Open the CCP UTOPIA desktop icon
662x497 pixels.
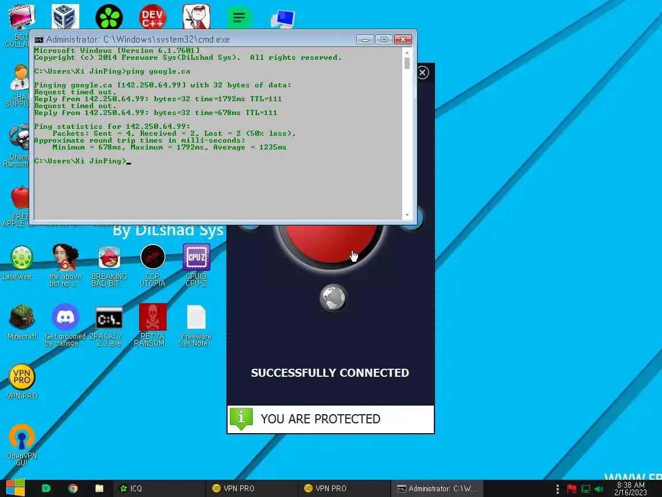152,265
